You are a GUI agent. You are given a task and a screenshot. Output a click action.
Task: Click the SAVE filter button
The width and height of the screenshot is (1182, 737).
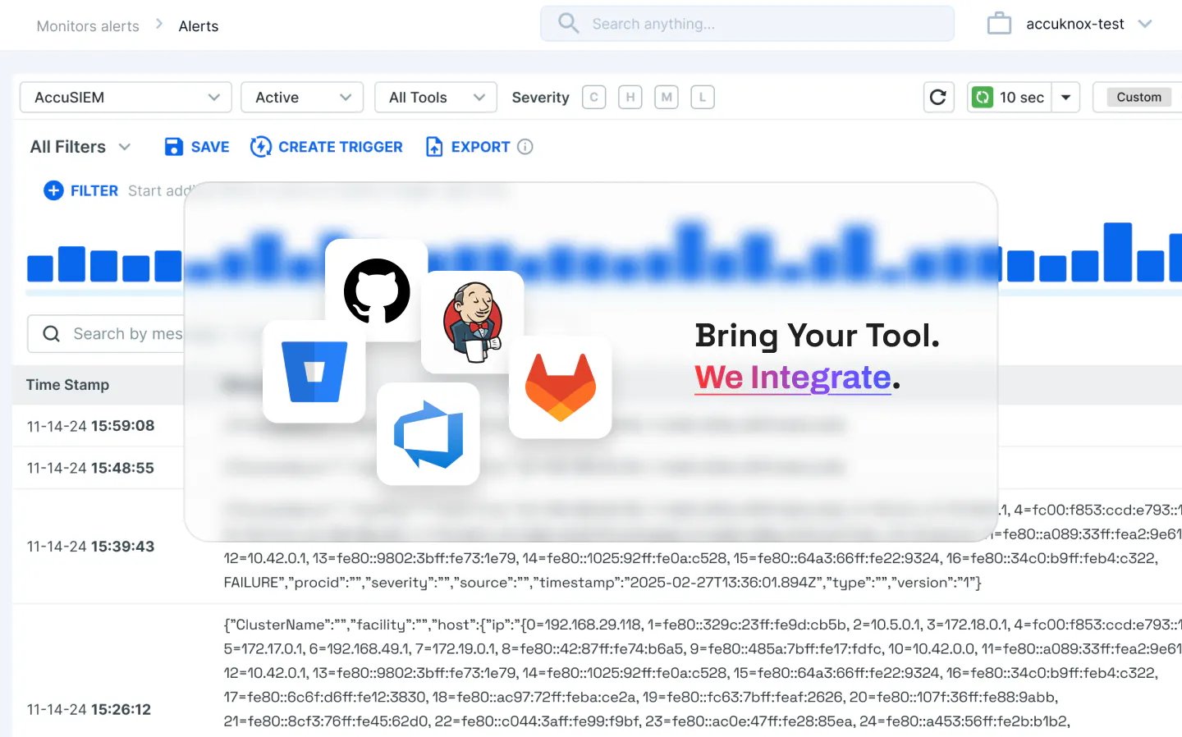[x=197, y=147]
